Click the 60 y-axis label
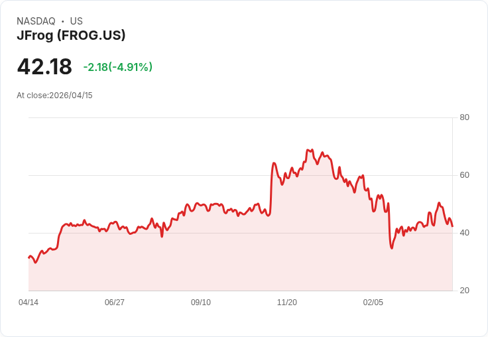This screenshot has width=488, height=337. 465,175
